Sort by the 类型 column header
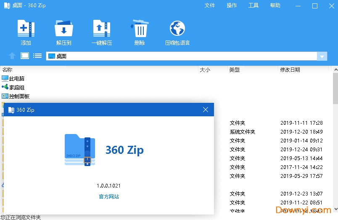338x220 pixels. [x=235, y=70]
